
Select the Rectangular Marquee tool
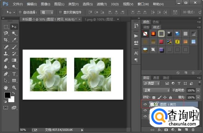click(6, 27)
